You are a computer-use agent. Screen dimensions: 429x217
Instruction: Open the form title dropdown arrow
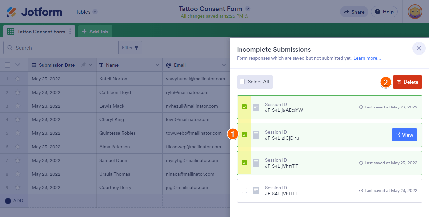248,9
